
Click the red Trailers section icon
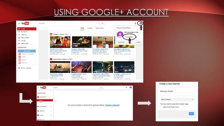point(51,34)
